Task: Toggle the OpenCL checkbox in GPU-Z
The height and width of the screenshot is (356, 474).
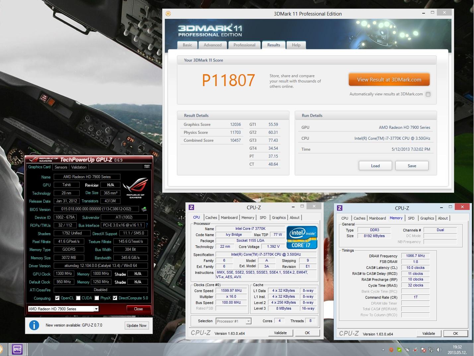Action: (57, 298)
